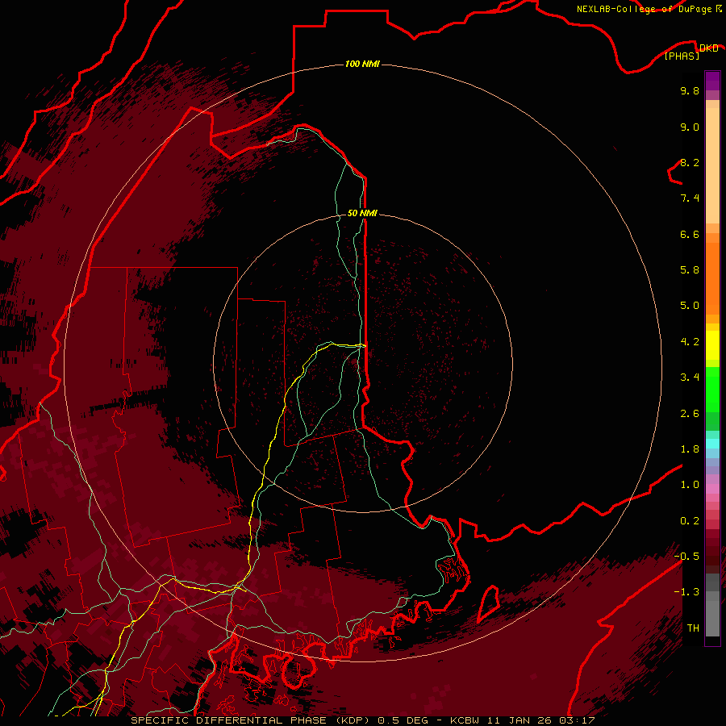Click the "DKD" legend title text
Viewport: 726px width, 726px height.
(x=709, y=48)
